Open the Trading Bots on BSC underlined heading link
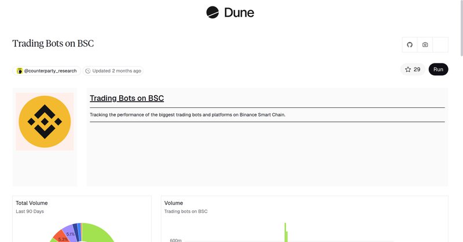This screenshot has width=463, height=242. tap(127, 98)
